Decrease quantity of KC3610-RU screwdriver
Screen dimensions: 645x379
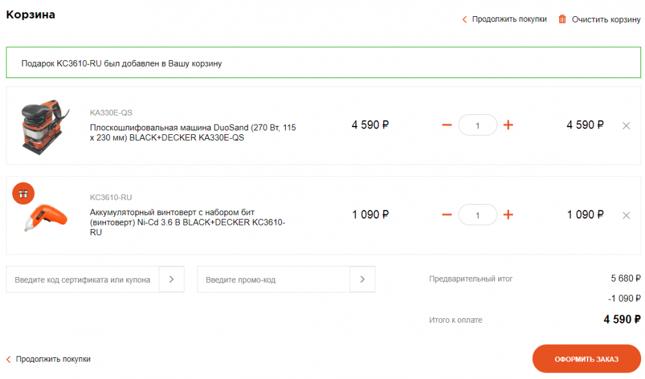(447, 214)
